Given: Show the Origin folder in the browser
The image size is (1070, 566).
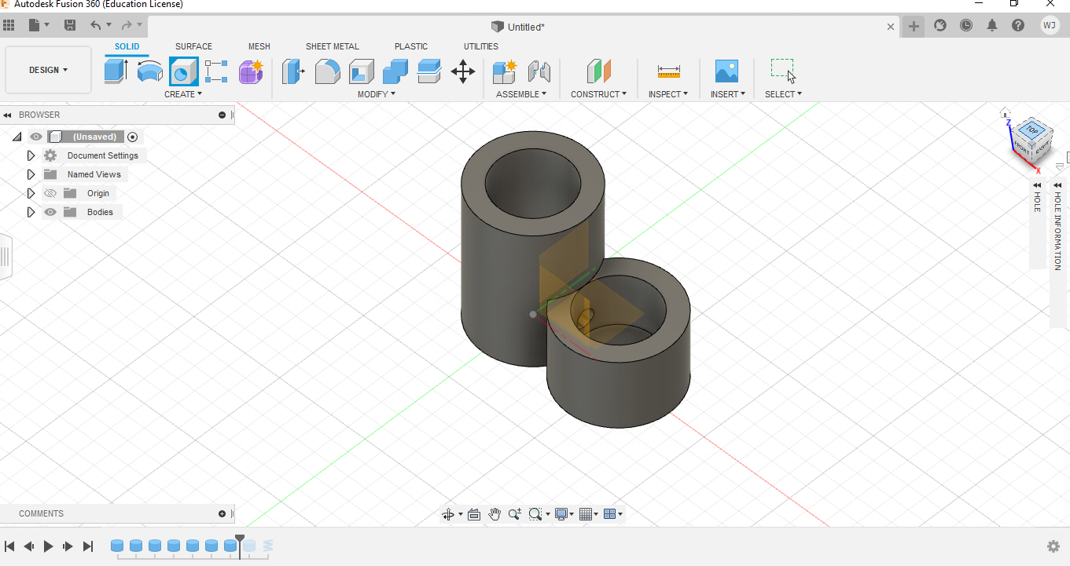Looking at the screenshot, I should point(50,193).
